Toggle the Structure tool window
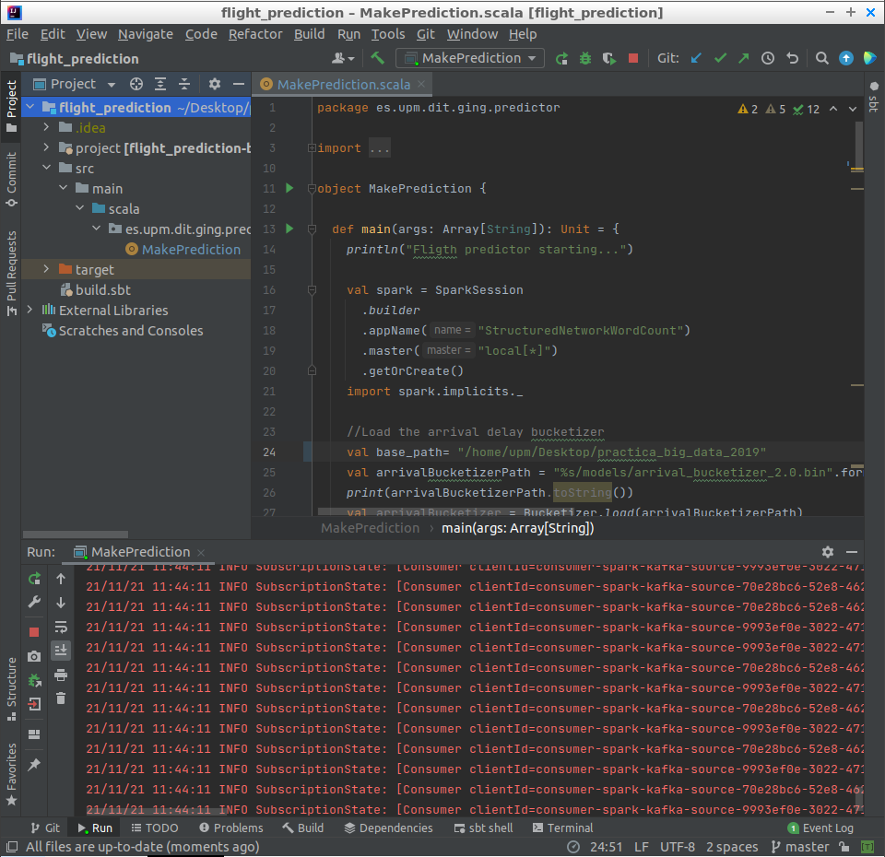This screenshot has width=885, height=857. pos(11,687)
